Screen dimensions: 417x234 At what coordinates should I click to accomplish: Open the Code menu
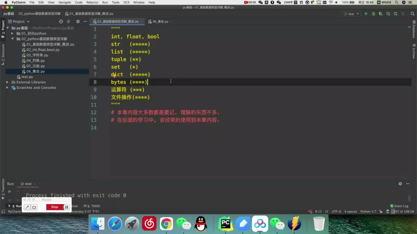pos(79,2)
